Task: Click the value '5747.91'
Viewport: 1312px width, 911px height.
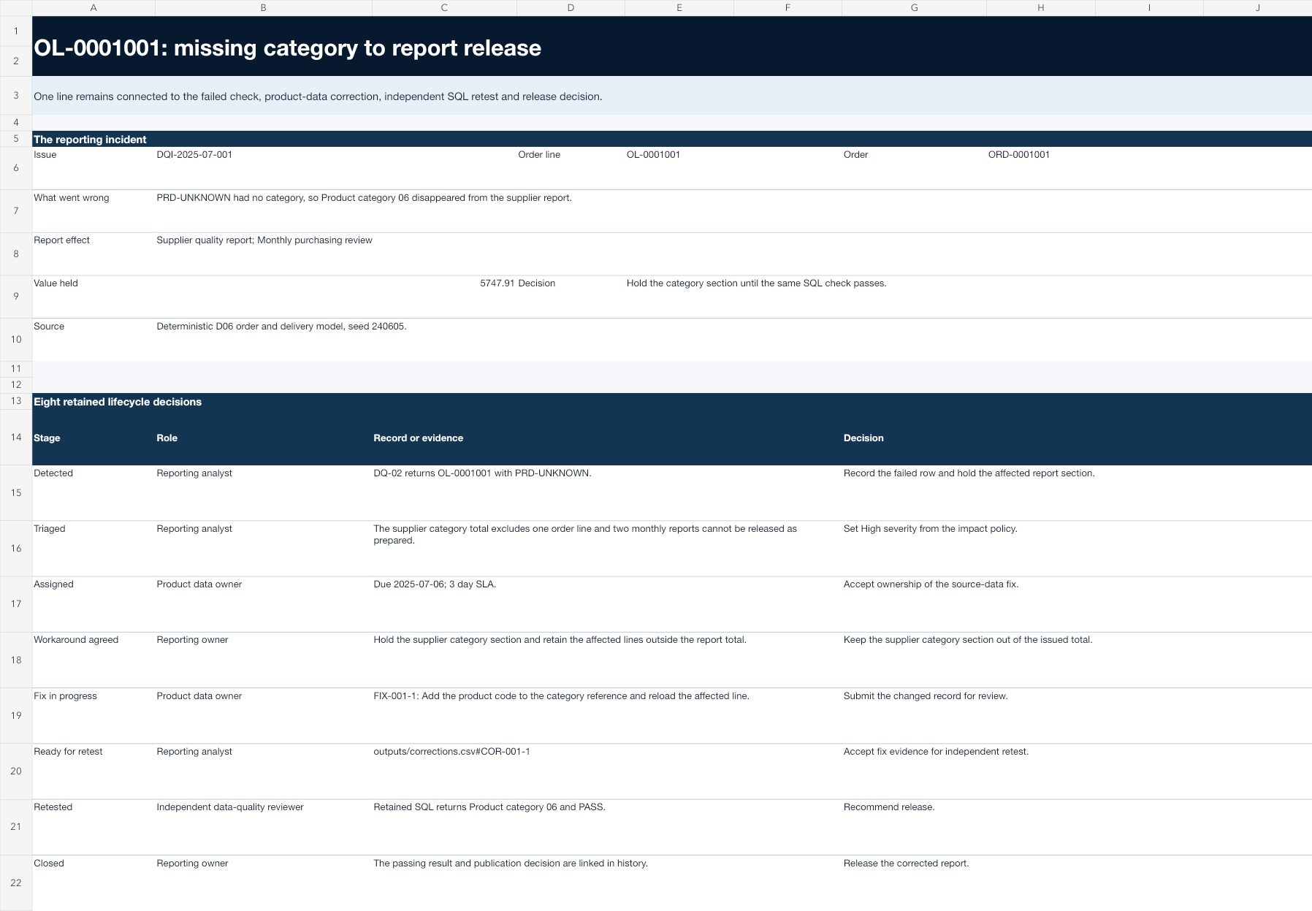Action: pos(497,283)
